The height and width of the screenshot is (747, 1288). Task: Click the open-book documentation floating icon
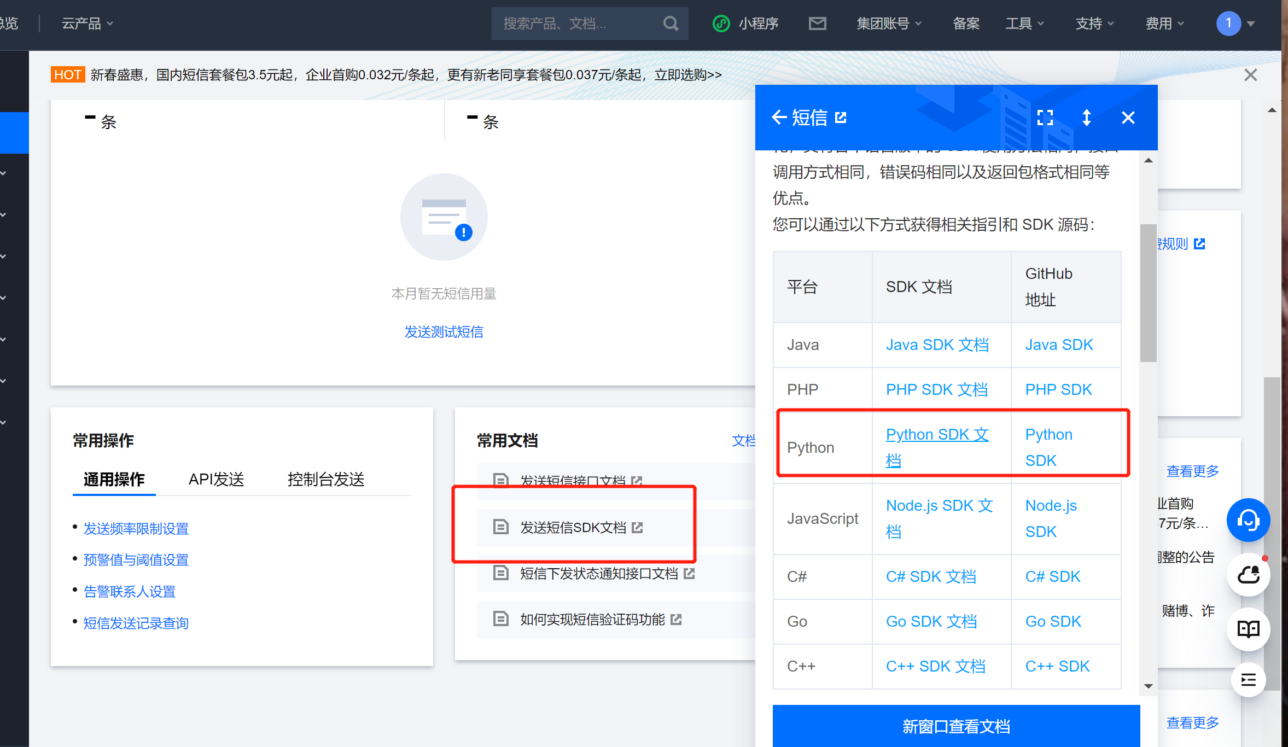click(1248, 629)
